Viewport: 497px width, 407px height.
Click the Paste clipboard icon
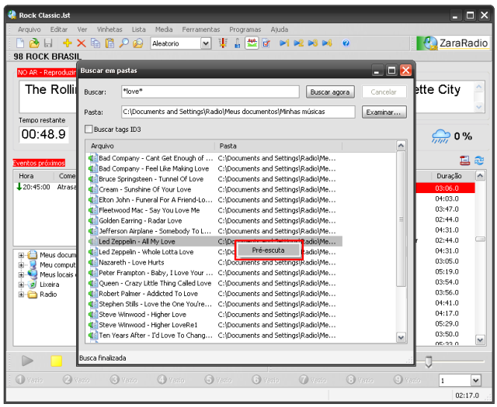tap(109, 43)
